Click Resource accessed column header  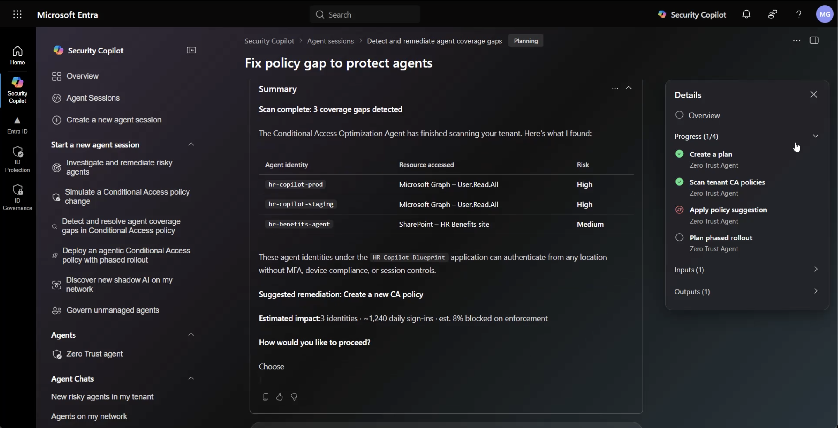(x=426, y=165)
